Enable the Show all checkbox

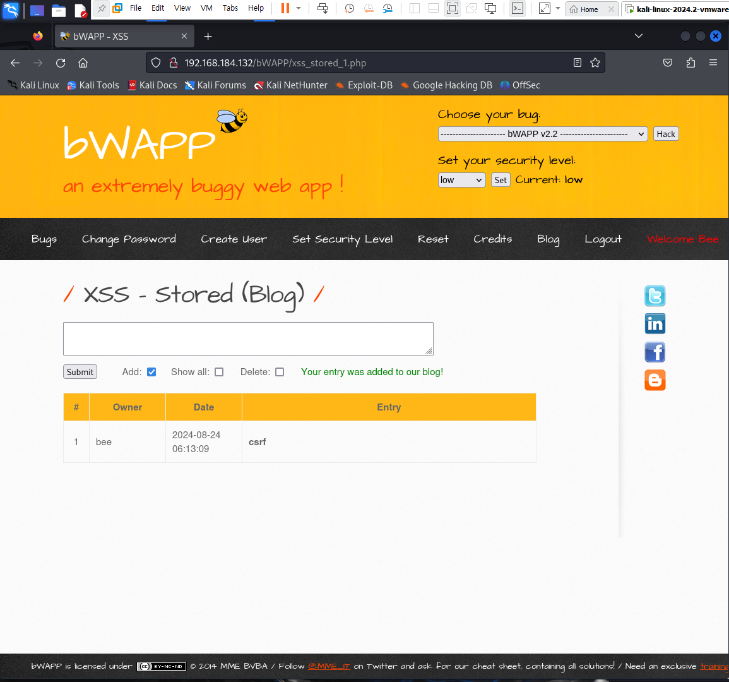pyautogui.click(x=219, y=372)
